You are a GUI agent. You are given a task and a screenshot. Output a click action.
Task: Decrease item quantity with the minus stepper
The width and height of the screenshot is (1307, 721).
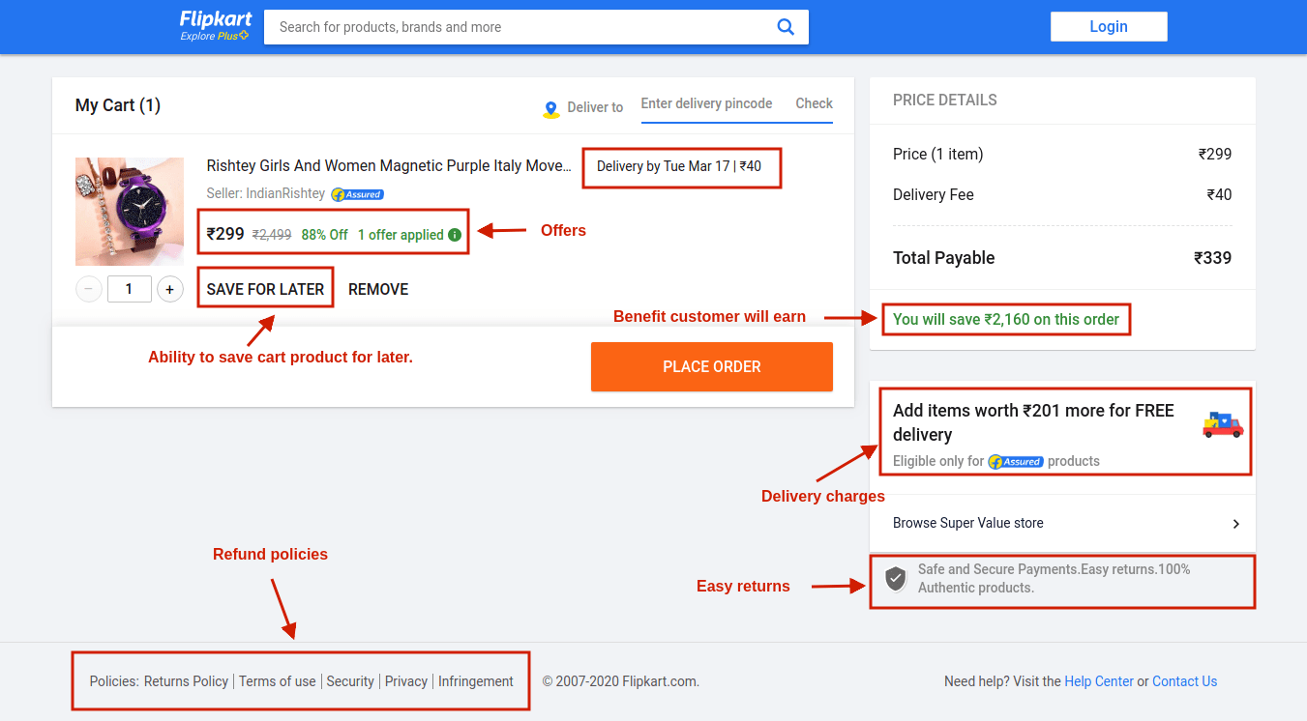[88, 288]
